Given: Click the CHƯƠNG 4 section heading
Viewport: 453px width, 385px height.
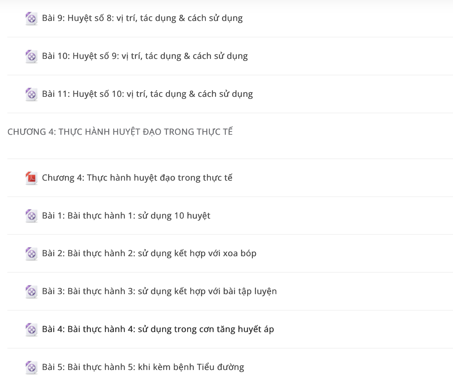Looking at the screenshot, I should point(120,132).
